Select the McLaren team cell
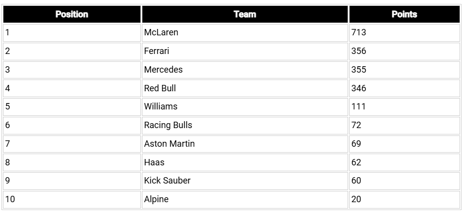This screenshot has height=212, width=464. point(161,32)
